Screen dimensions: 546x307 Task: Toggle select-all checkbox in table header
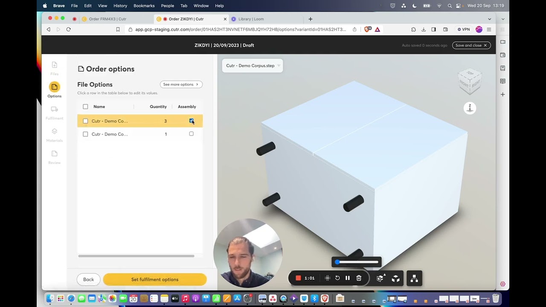pos(85,107)
